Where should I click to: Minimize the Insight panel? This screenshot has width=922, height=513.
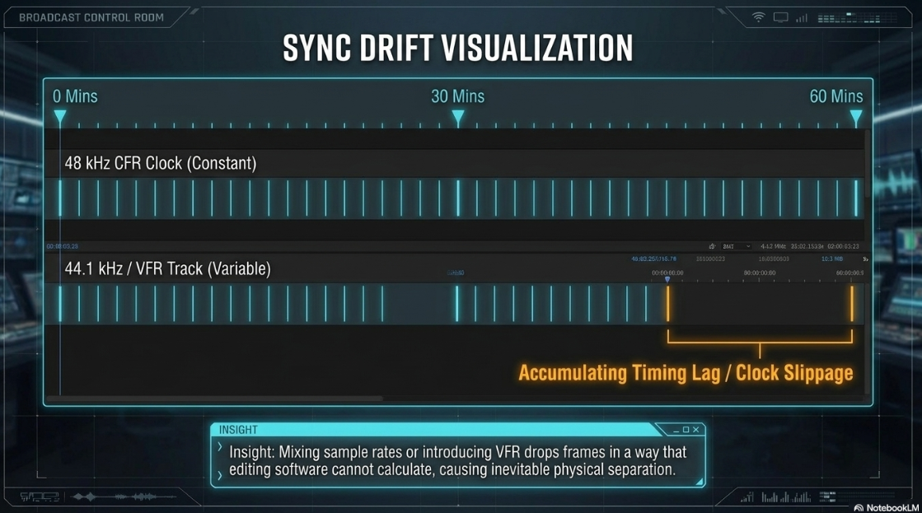pos(676,430)
